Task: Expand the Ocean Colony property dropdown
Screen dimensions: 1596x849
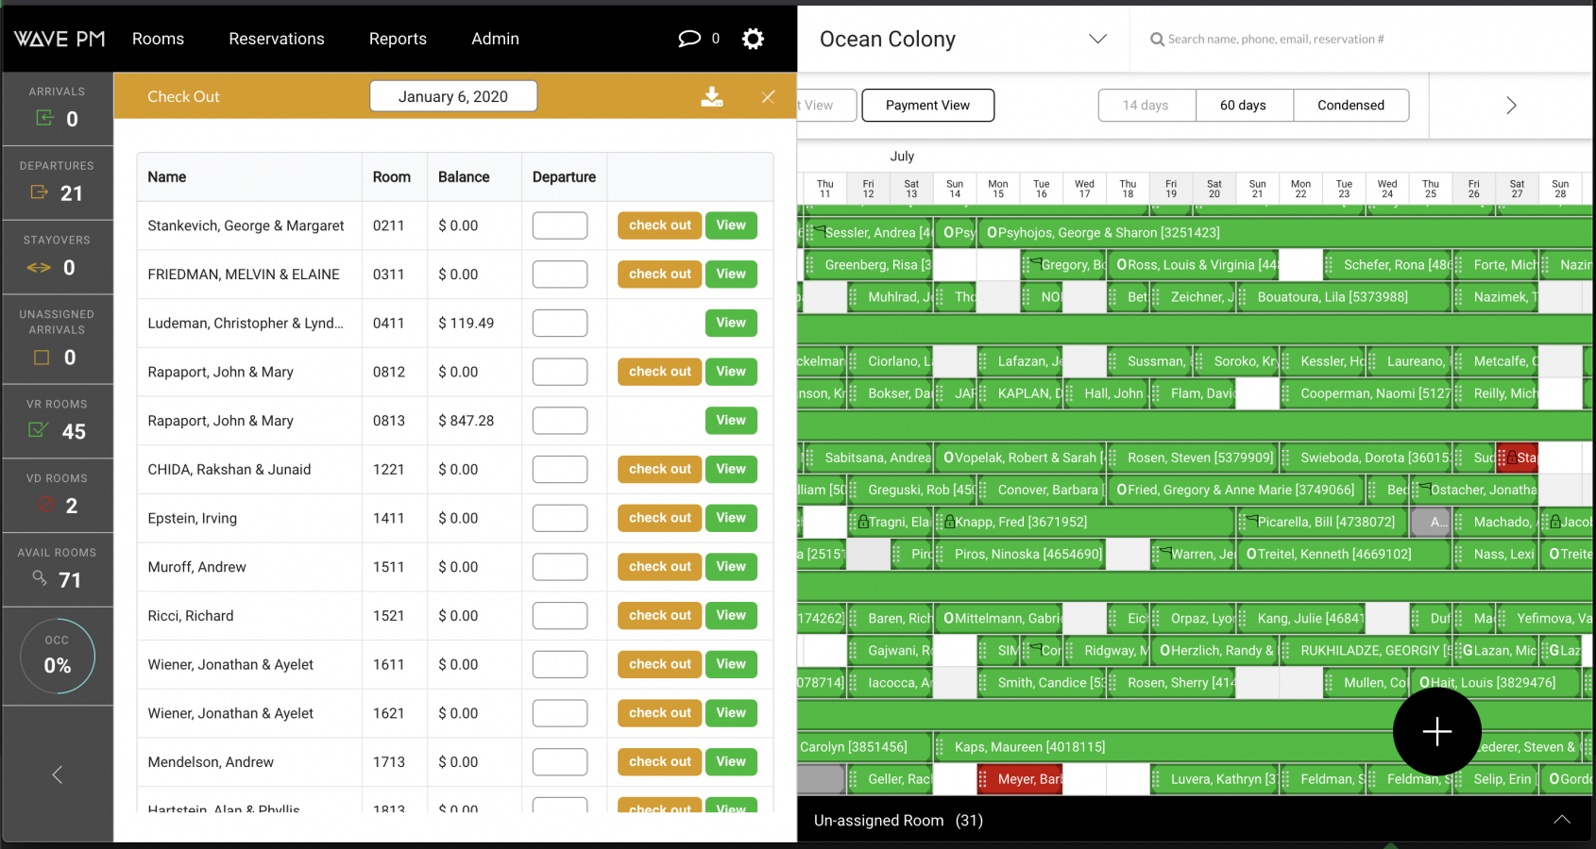Action: (x=1097, y=39)
